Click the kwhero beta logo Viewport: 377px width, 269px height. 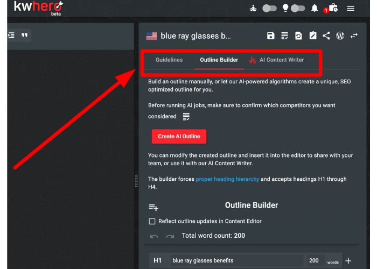(38, 8)
